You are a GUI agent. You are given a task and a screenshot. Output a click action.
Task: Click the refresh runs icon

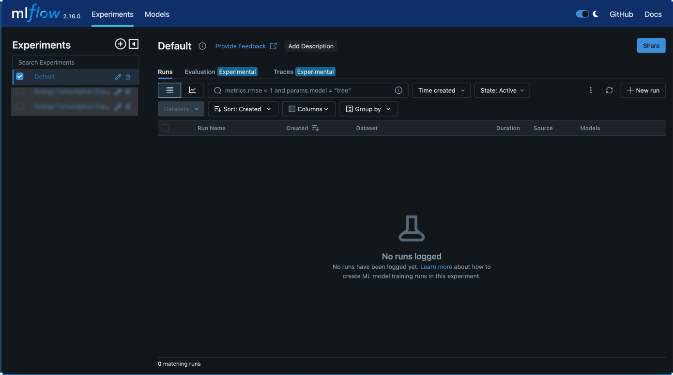click(609, 90)
